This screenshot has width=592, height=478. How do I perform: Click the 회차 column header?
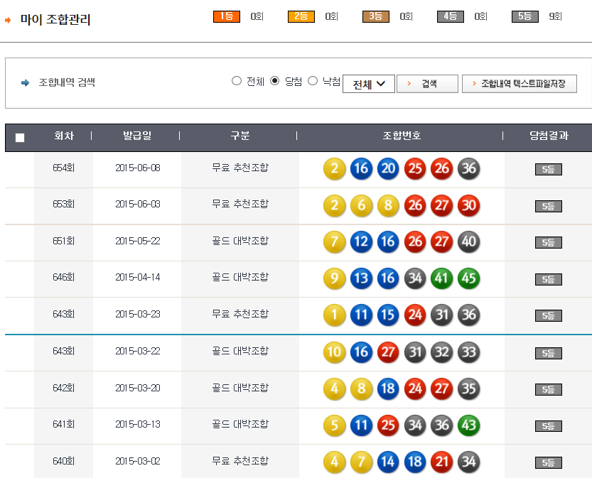(64, 136)
